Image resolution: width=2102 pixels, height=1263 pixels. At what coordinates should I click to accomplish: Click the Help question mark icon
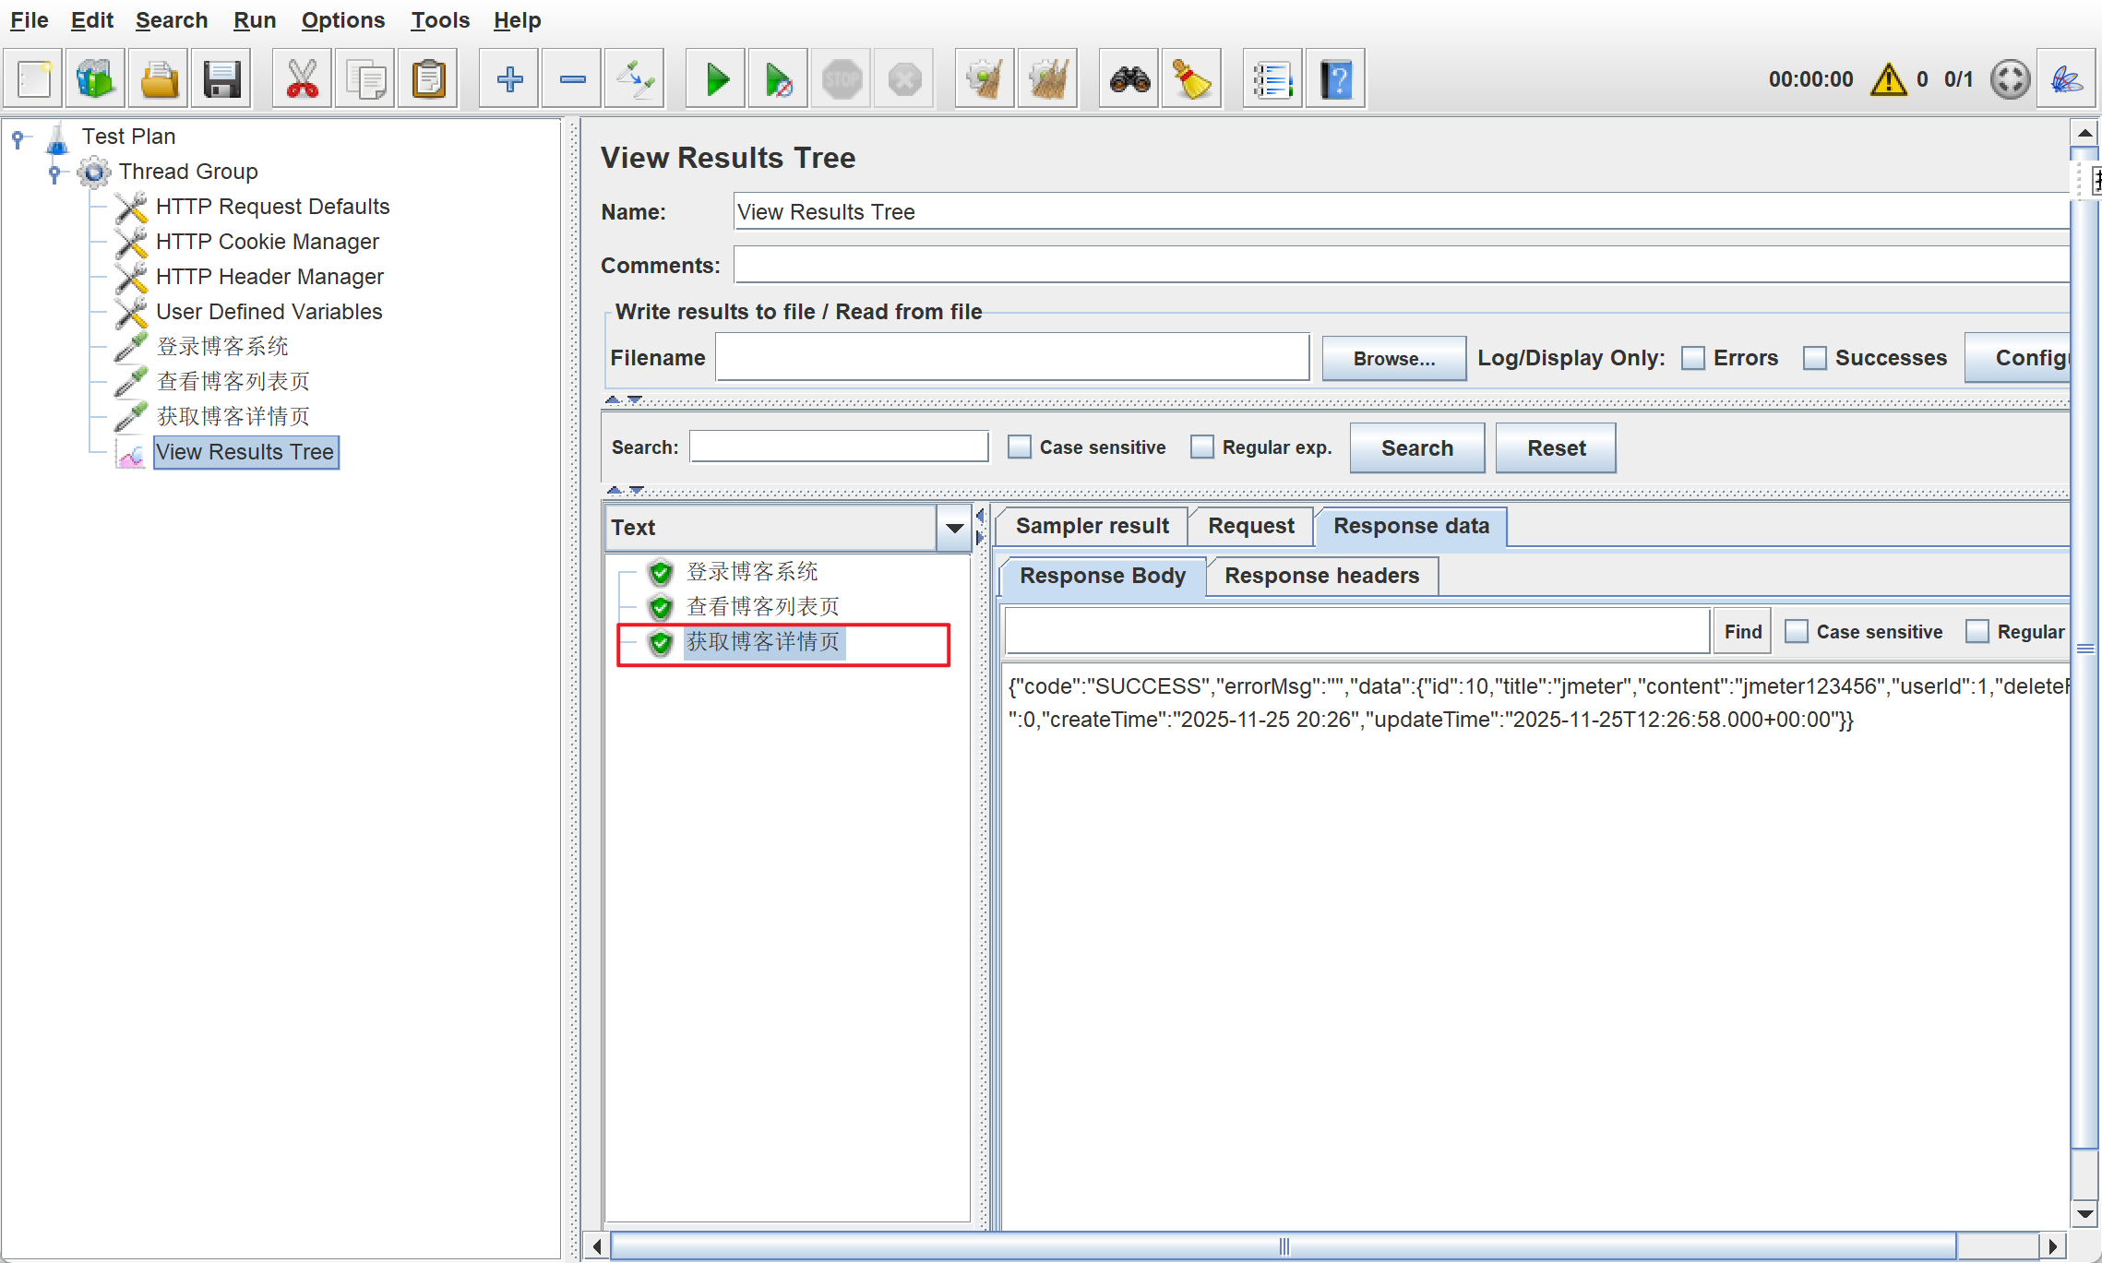pyautogui.click(x=1335, y=79)
